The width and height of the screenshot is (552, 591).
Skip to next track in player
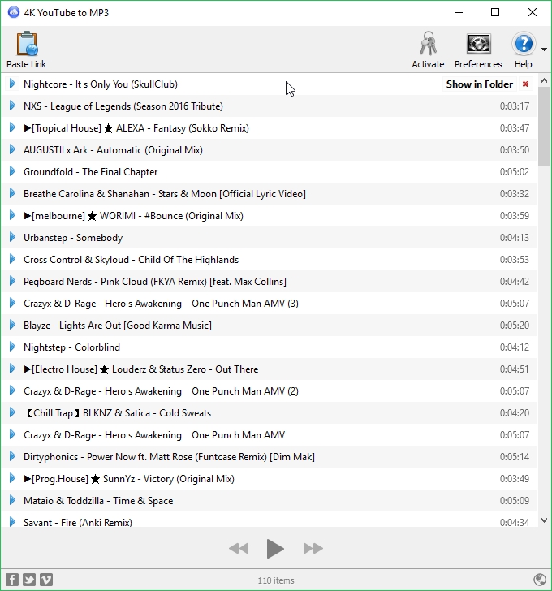click(313, 549)
